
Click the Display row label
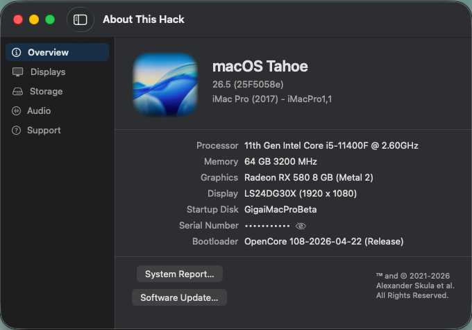[223, 193]
